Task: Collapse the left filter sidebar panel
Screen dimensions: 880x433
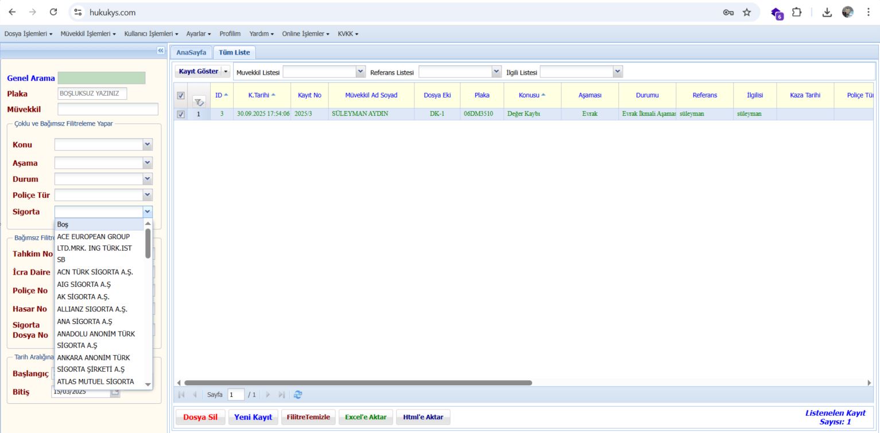Action: 160,50
